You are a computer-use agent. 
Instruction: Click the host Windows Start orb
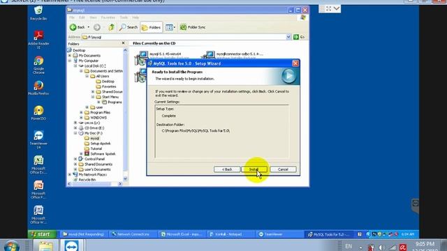(11, 246)
